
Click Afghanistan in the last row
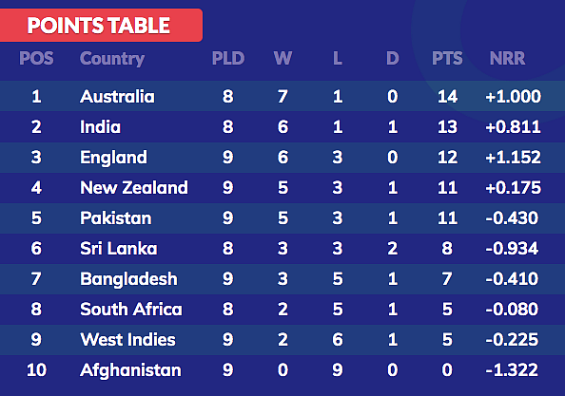pos(130,370)
